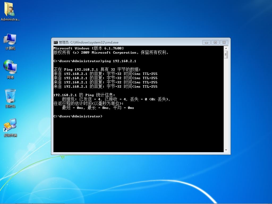Screen dimensions: 272x204
Task: Select the 超级终端 shortcut desktop icon
Action: pyautogui.click(x=10, y=127)
